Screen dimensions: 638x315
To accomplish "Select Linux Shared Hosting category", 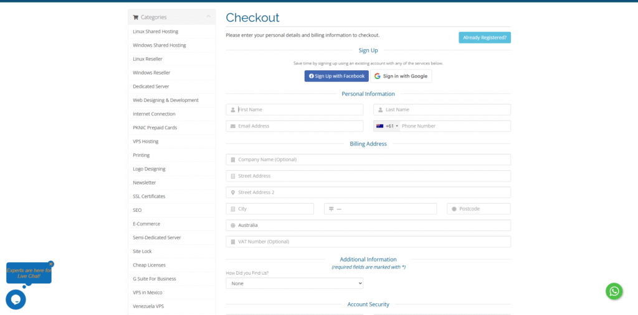I will tap(155, 32).
